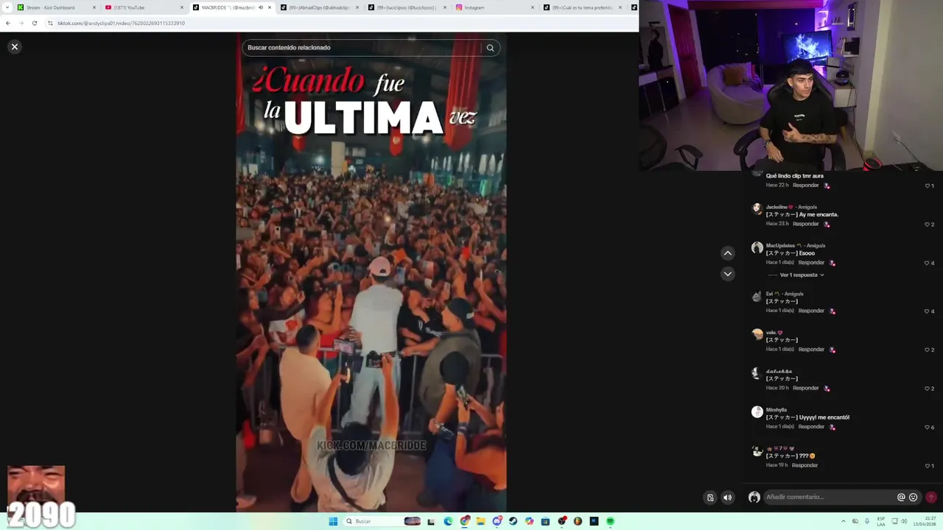Screen dimensions: 943x530
Task: Show hidden system tray icons chevron
Action: 844,521
